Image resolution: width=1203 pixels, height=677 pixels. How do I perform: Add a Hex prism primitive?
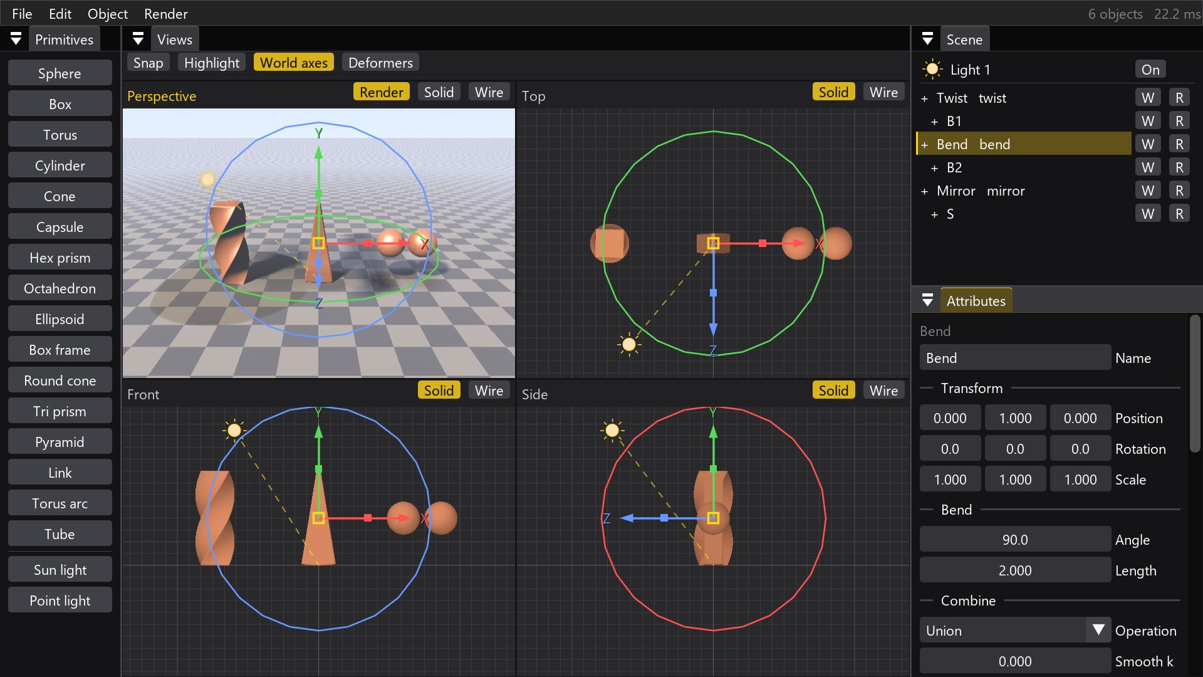pos(60,258)
